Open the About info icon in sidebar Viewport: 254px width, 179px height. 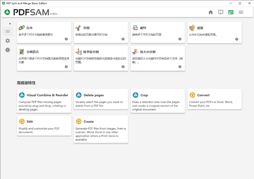(x=8, y=50)
